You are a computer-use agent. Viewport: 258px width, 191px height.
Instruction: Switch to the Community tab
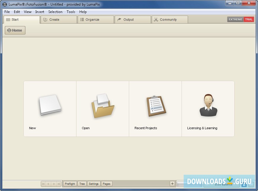click(170, 20)
